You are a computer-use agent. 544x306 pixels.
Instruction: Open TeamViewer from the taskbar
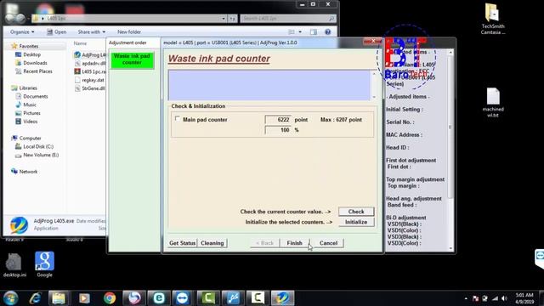(183, 298)
